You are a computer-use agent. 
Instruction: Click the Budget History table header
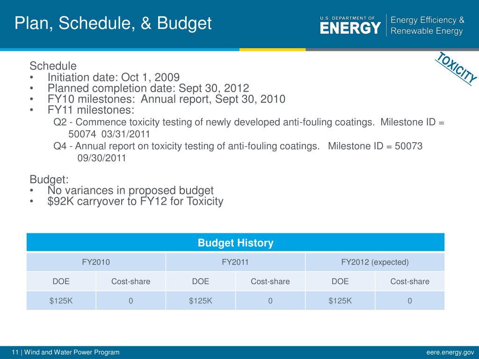236,243
